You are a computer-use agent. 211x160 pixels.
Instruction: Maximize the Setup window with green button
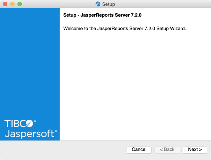(20, 4)
